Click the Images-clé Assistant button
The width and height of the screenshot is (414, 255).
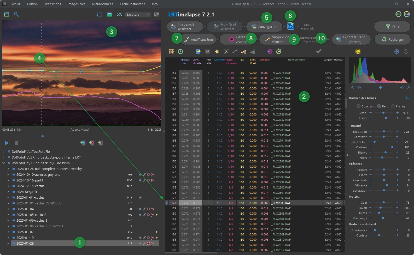[x=185, y=27]
